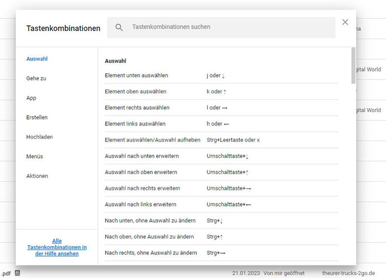This screenshot has width=386, height=278.
Task: Click Nach rechts, ohne Auswahl zu ändern
Action: coord(151,252)
